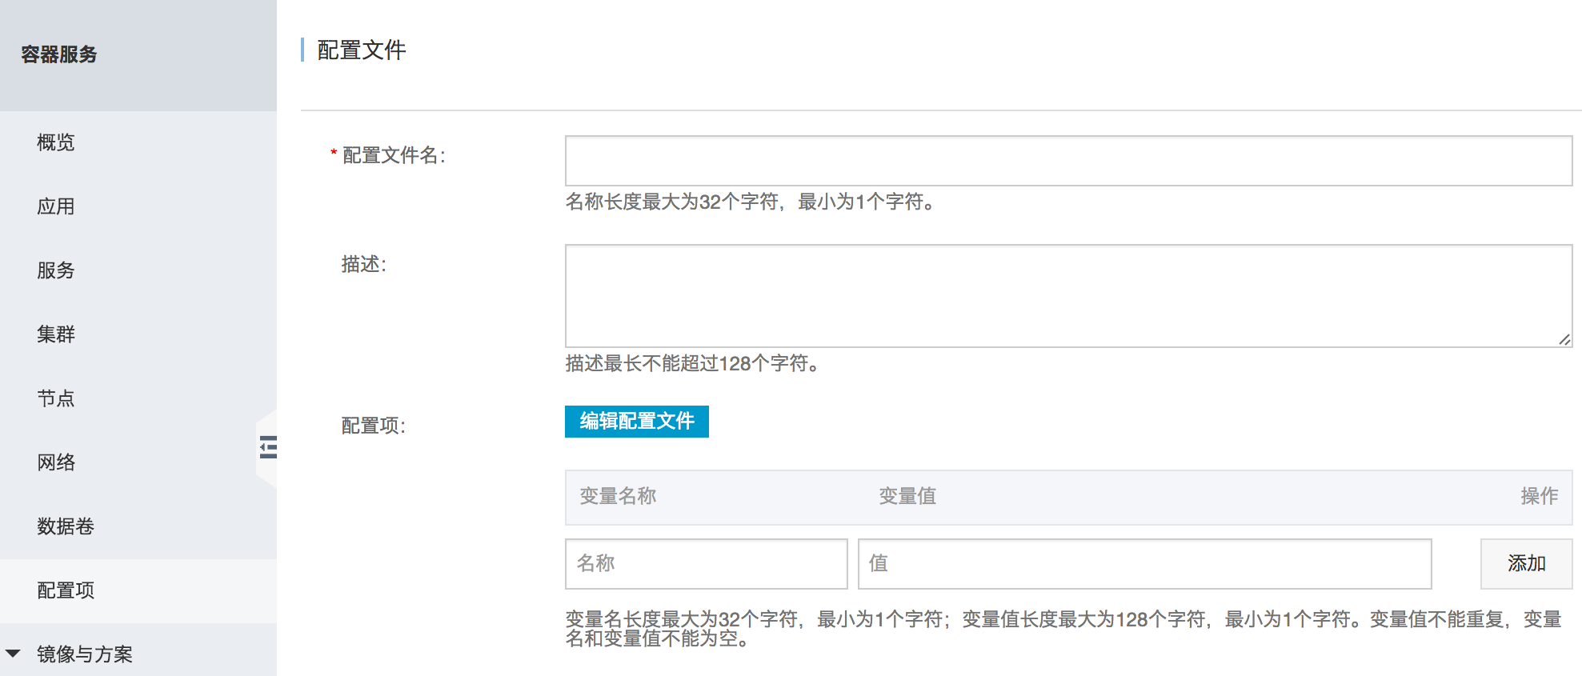
Task: Click the 容器服务 sidebar header
Action: coord(59,54)
